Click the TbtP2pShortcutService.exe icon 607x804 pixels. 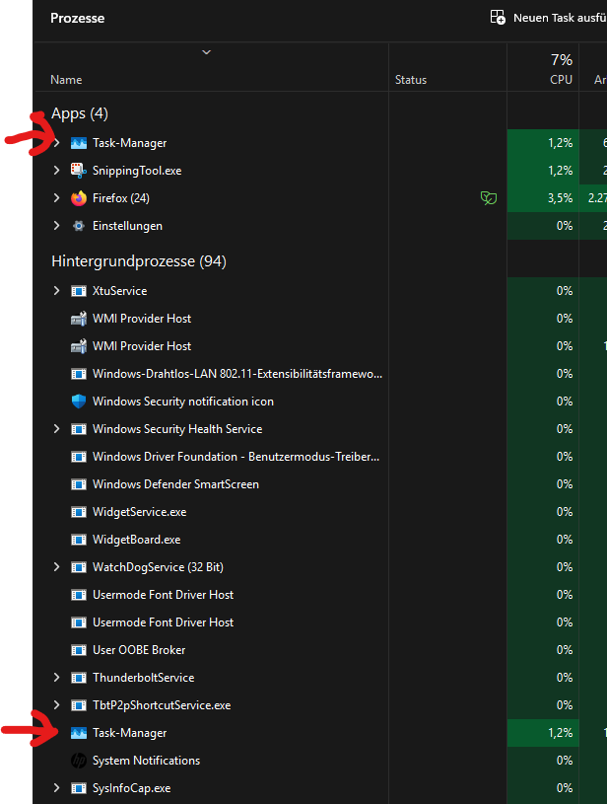(79, 705)
